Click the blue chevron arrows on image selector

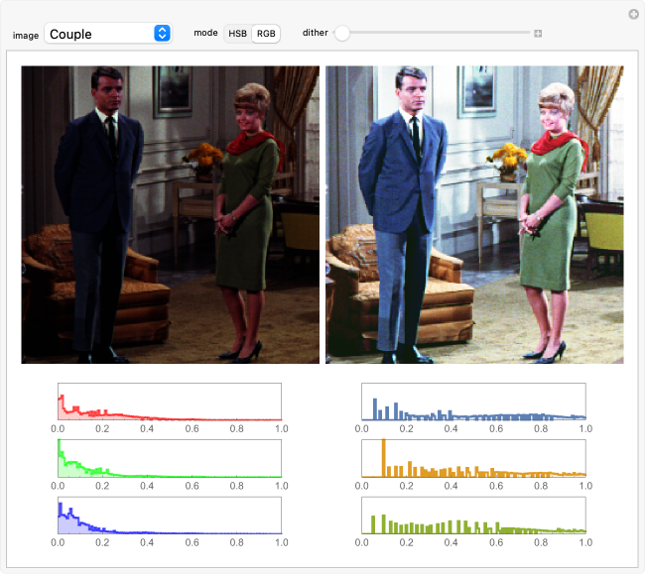pyautogui.click(x=162, y=34)
